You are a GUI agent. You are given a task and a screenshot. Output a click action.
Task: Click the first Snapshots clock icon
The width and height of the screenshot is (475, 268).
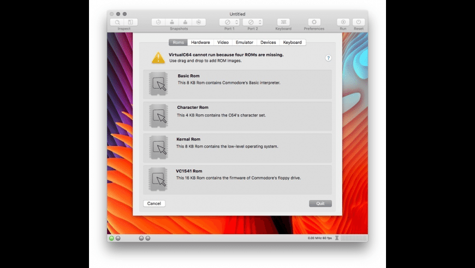[158, 22]
